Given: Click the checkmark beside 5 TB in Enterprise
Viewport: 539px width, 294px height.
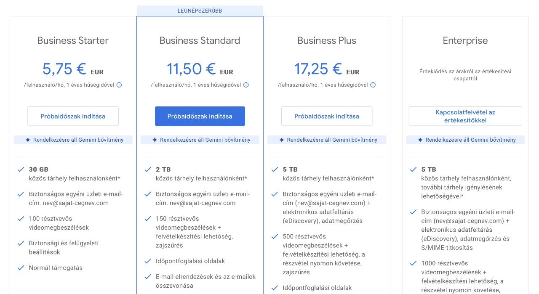Looking at the screenshot, I should pos(413,169).
